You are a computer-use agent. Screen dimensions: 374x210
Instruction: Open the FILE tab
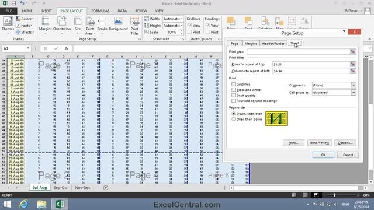click(8, 11)
